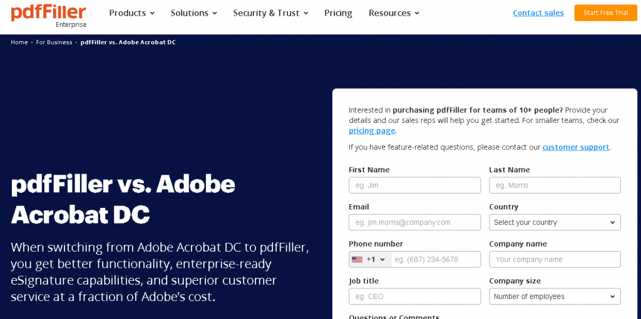Open the Products menu
This screenshot has height=319, width=641.
(131, 13)
